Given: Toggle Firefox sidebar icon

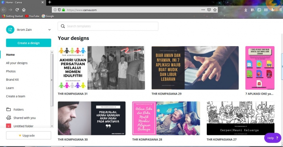Looking at the screenshot, I should [259, 10].
